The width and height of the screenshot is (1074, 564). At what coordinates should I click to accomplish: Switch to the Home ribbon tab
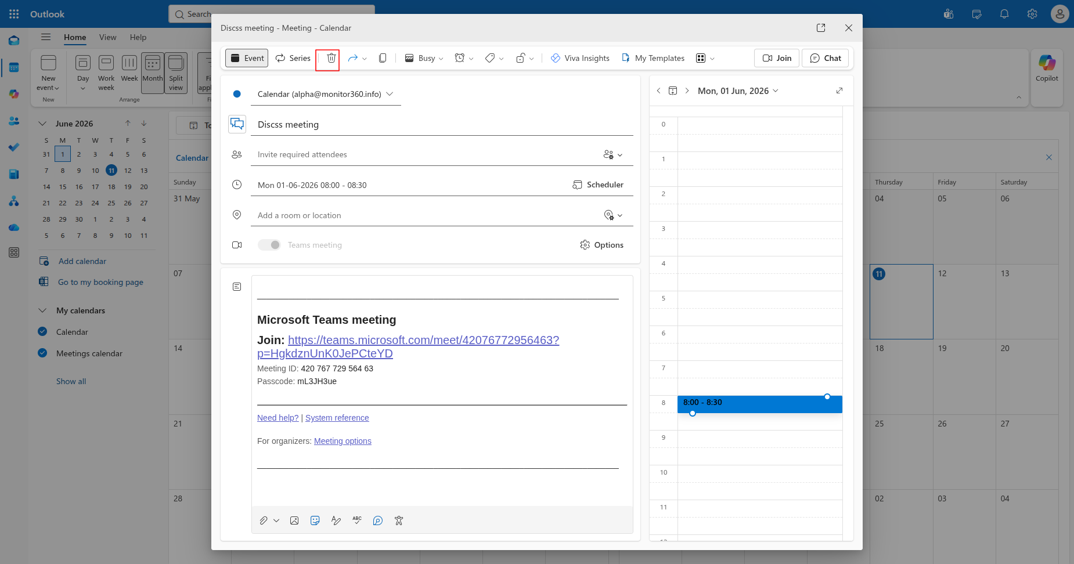[75, 37]
